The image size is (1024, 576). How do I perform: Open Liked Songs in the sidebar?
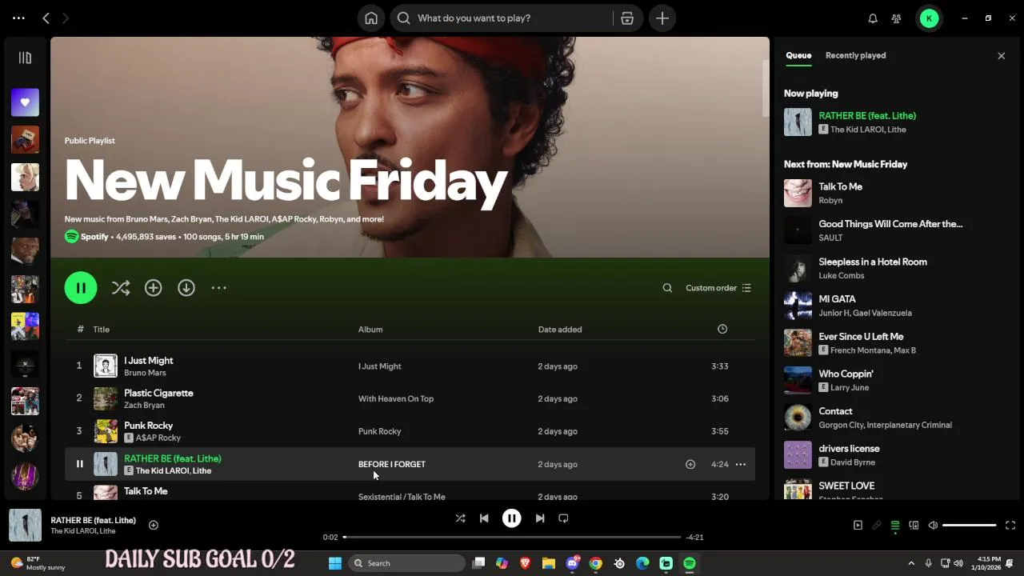[25, 102]
